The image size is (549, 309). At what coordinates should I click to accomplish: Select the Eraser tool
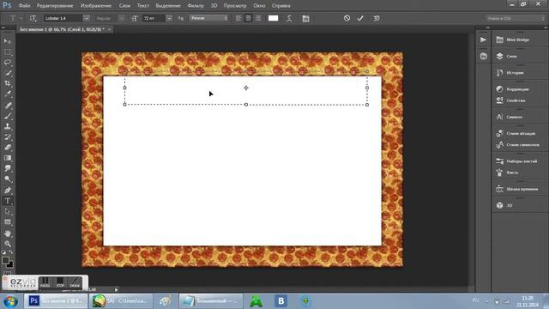[x=8, y=148]
